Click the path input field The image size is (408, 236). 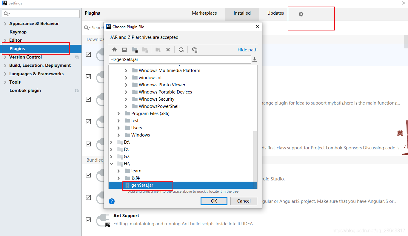(x=180, y=59)
